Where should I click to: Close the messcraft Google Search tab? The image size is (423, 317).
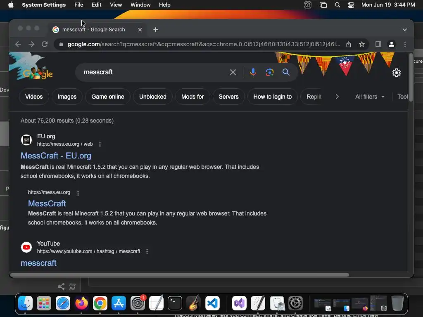140,30
